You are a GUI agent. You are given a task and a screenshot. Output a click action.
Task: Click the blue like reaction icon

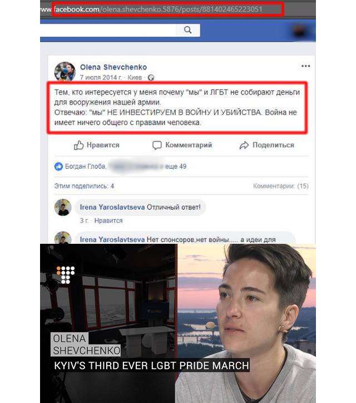pyautogui.click(x=58, y=166)
